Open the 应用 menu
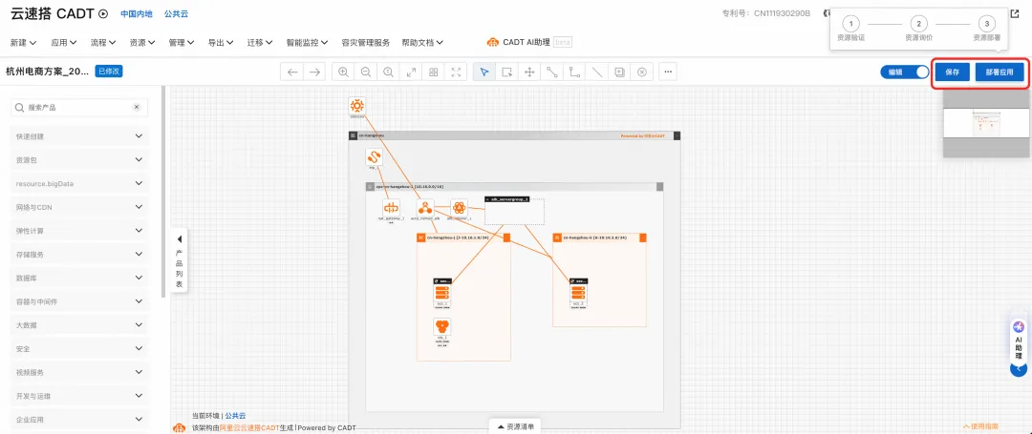The image size is (1032, 434). point(64,43)
